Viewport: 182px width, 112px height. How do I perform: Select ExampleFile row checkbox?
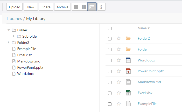point(110,104)
